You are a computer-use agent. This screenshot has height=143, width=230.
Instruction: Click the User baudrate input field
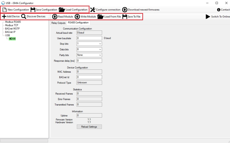coord(89,38)
